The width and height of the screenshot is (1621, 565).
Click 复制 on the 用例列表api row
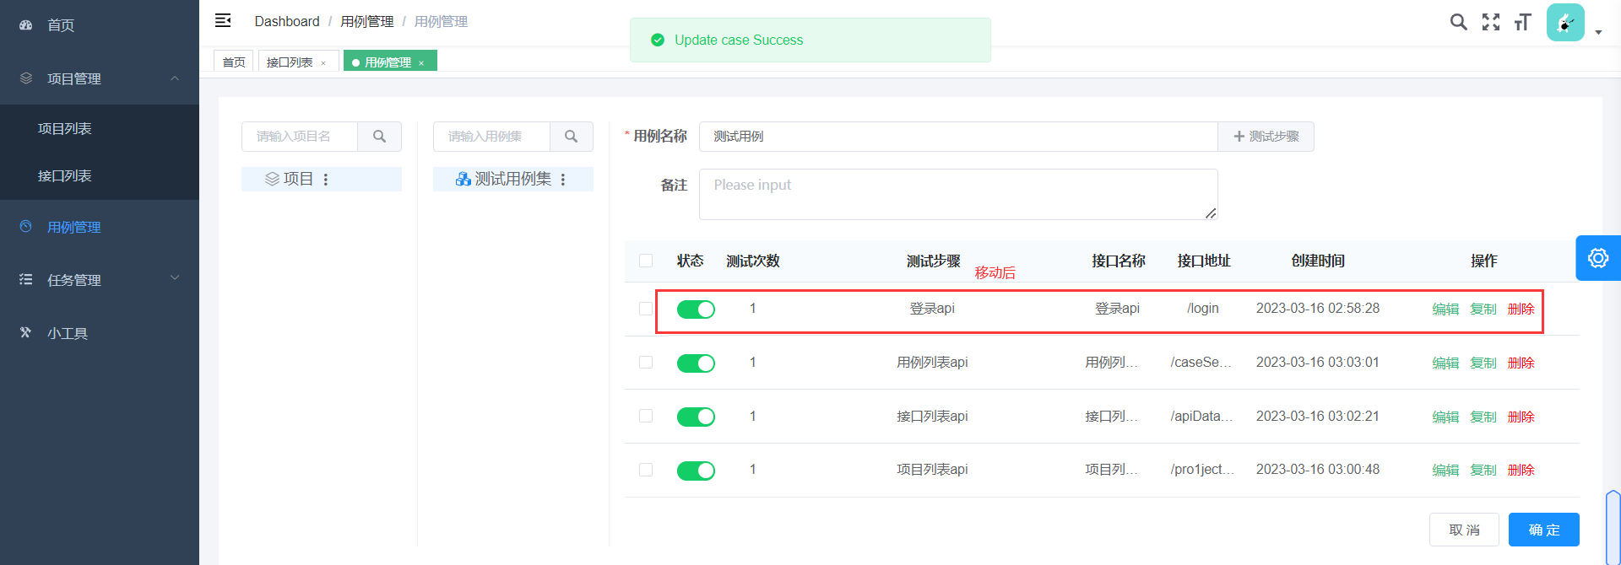[1483, 363]
